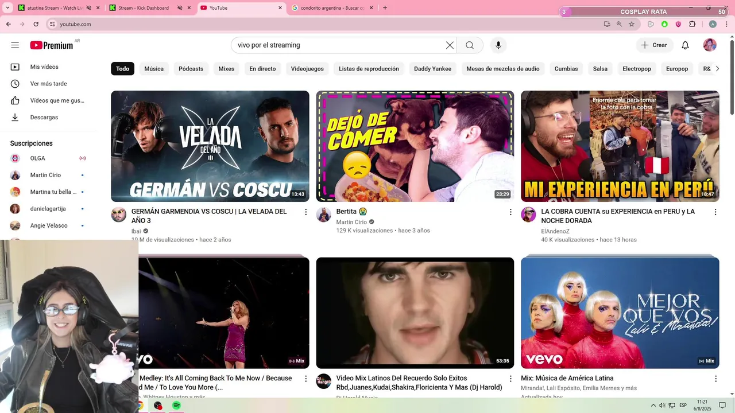
Task: Open the Chrome tab search dropdown
Action: point(7,7)
